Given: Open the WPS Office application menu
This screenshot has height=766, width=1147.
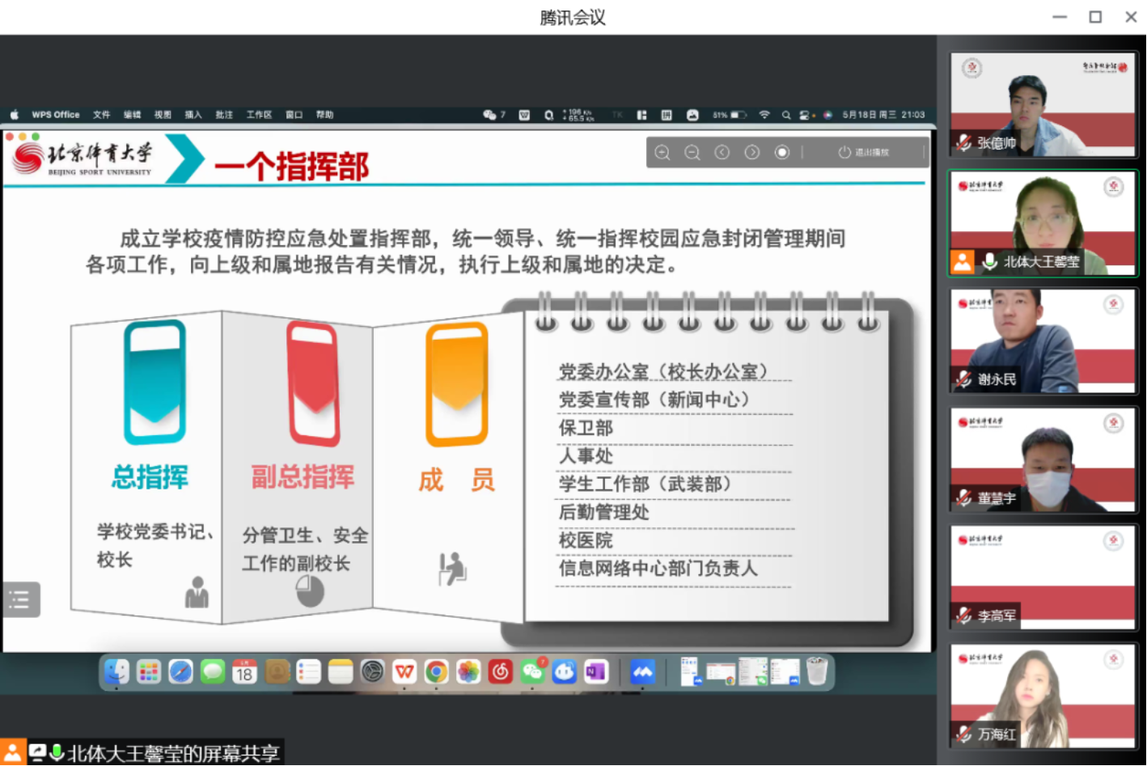Looking at the screenshot, I should (56, 115).
